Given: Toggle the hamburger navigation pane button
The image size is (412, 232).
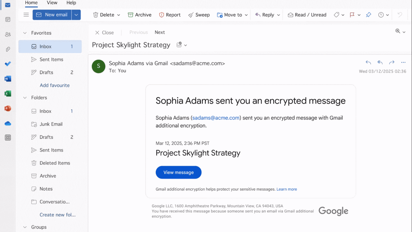Looking at the screenshot, I should click(x=26, y=15).
